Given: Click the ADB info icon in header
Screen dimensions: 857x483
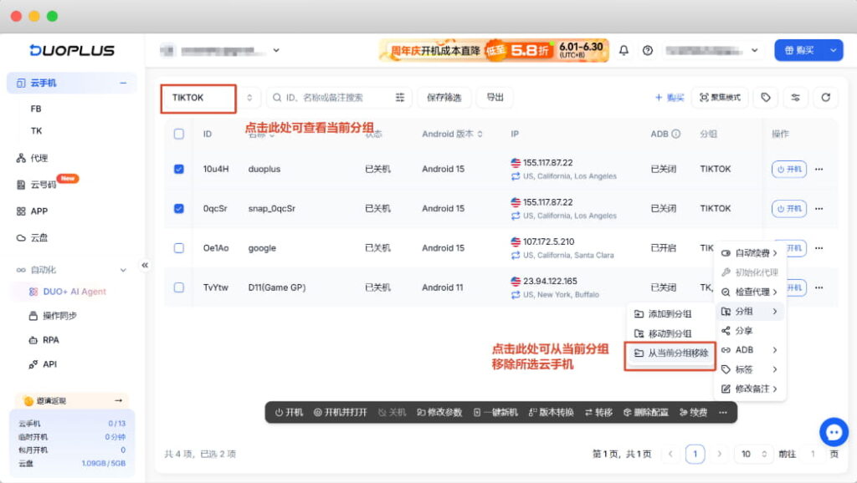Looking at the screenshot, I should (676, 134).
